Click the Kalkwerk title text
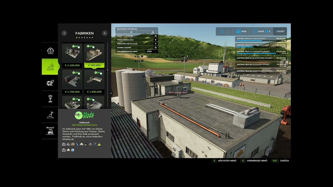 click(84, 122)
